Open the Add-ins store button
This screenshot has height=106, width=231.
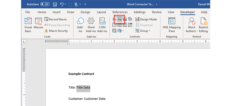[x=80, y=25]
